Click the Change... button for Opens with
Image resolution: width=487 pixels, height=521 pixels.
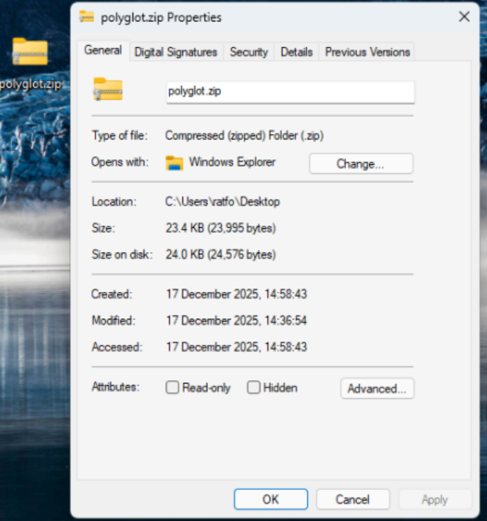tap(361, 164)
